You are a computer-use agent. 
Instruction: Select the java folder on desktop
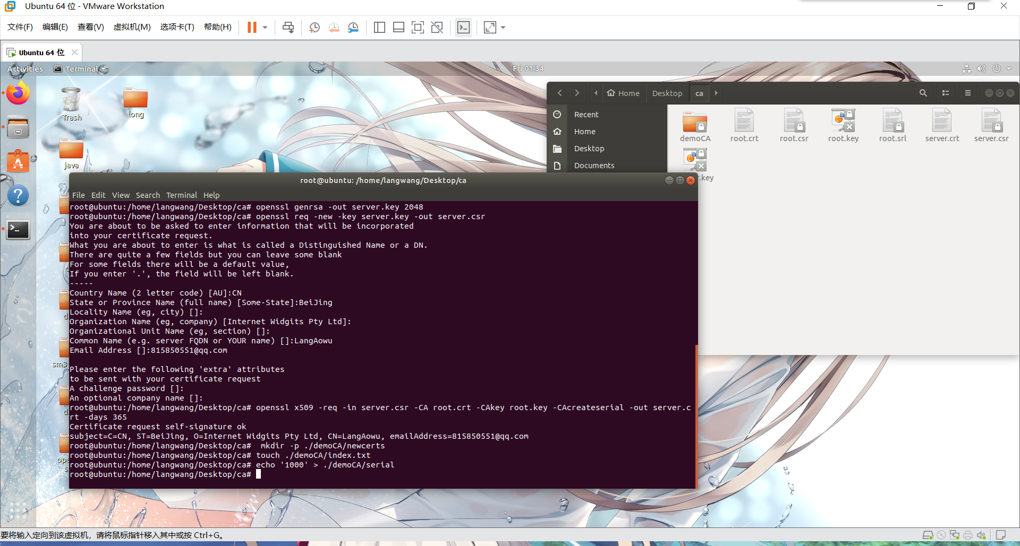coord(71,154)
